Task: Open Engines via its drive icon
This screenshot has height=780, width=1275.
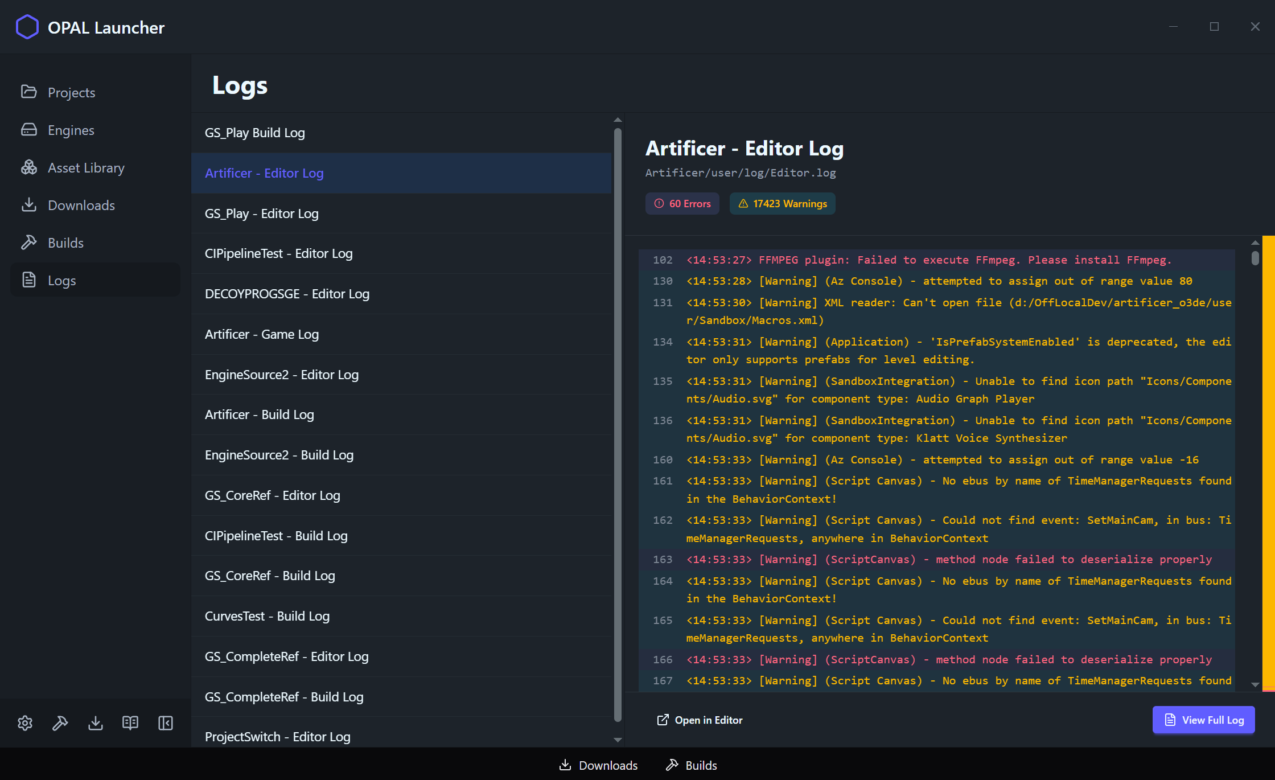Action: pos(28,130)
